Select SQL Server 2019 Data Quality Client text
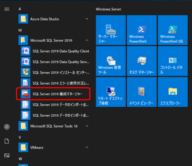 click(x=61, y=51)
